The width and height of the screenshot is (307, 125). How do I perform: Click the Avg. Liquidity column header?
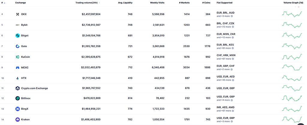click(125, 3)
